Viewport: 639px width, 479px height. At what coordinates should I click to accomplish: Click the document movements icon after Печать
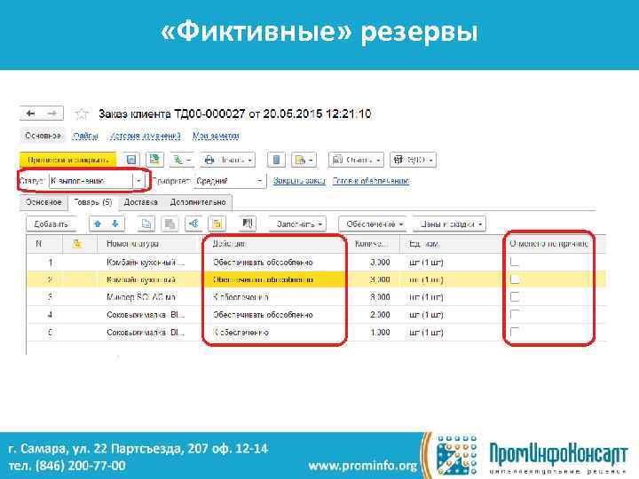pyautogui.click(x=276, y=160)
